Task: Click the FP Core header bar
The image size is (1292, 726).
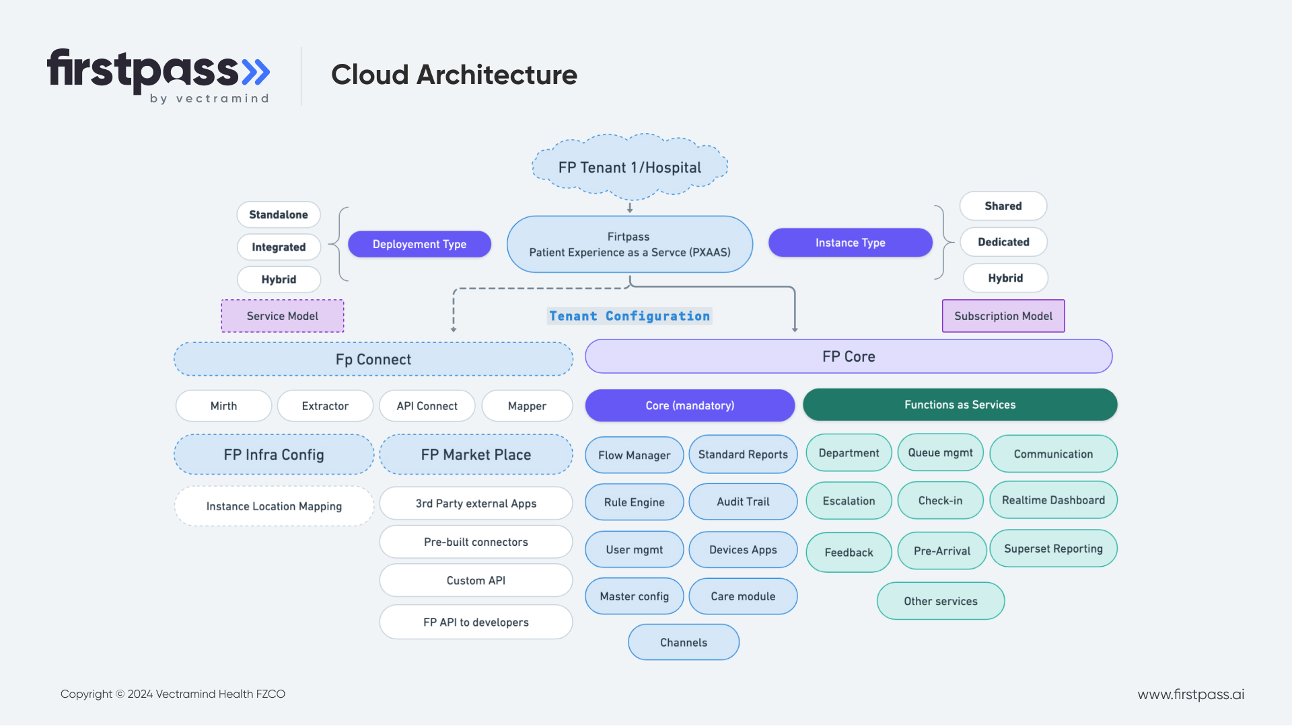Action: [848, 357]
